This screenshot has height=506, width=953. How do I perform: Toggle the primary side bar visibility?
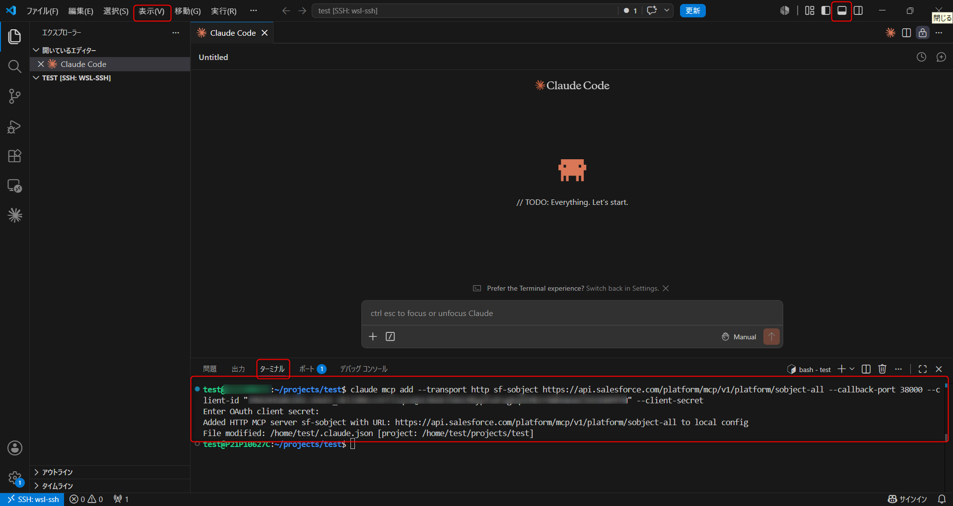coord(826,10)
